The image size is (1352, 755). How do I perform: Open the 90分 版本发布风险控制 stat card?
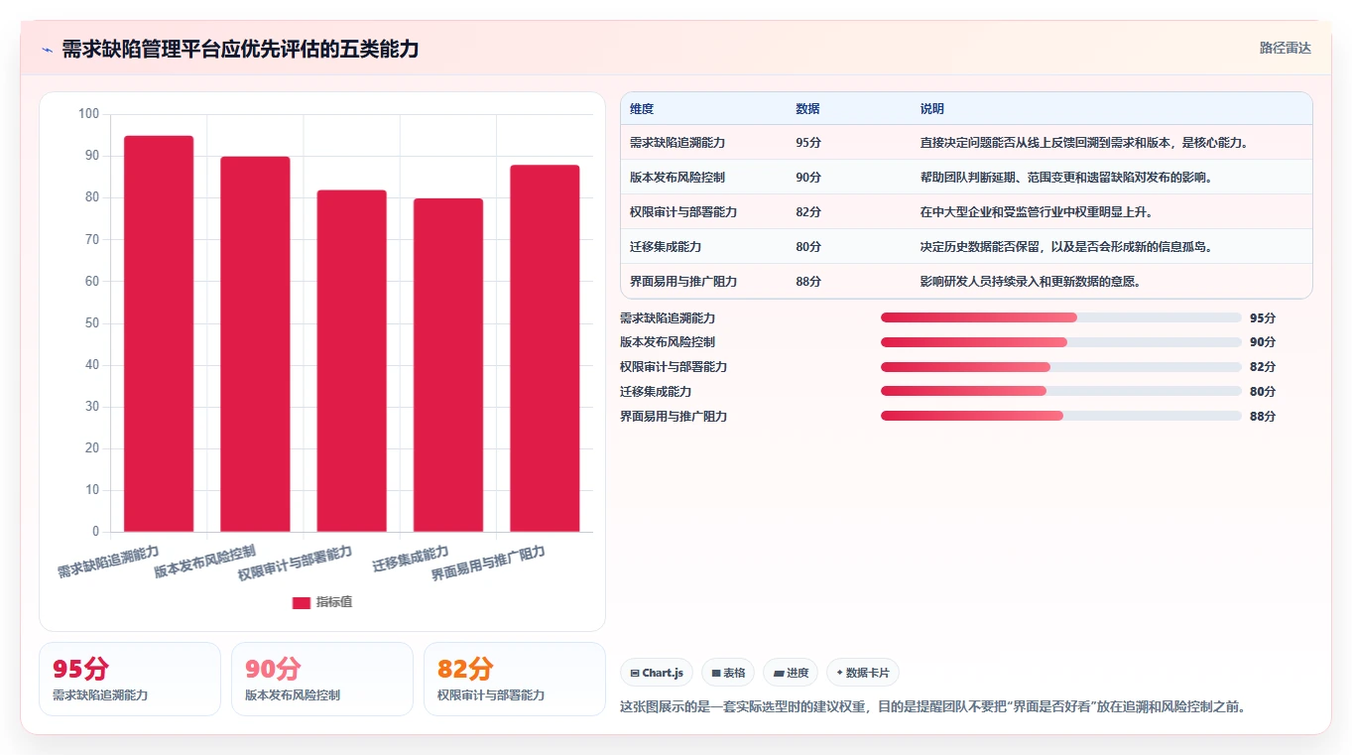pos(322,679)
